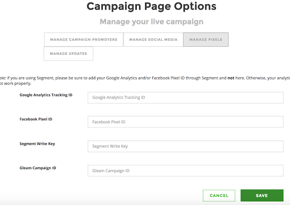Save the campaign pixel settings
The image size is (290, 205).
tap(262, 195)
